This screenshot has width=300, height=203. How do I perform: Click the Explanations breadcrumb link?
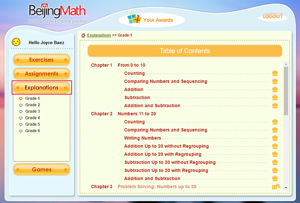(x=99, y=35)
